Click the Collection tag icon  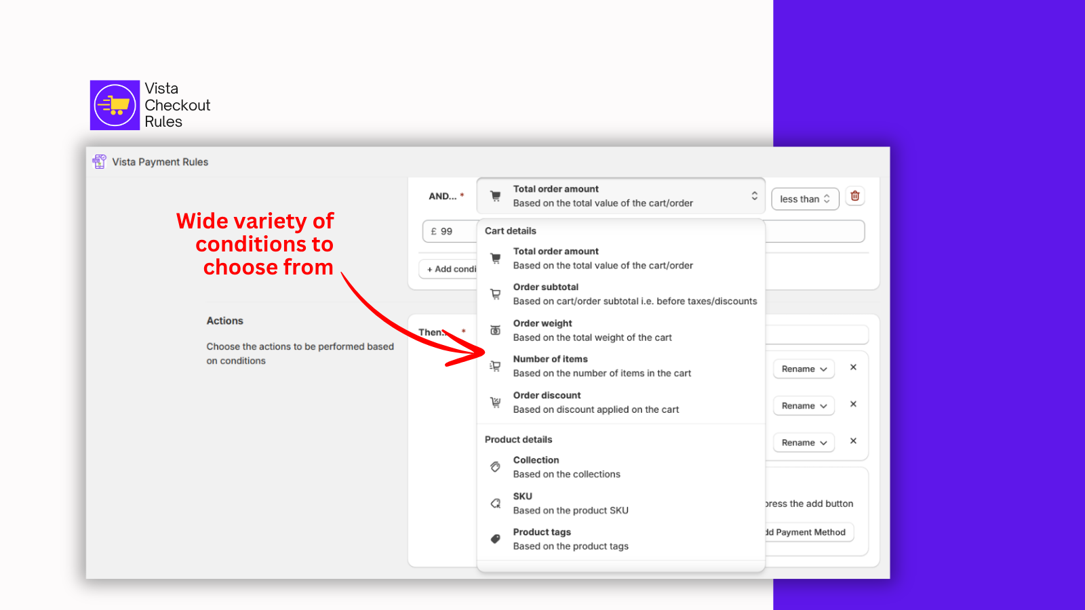pos(496,467)
